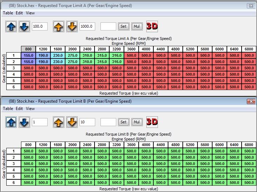Open 3D view for Torque Limit A

pos(152,26)
